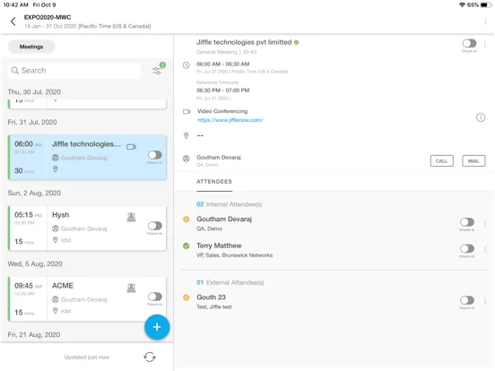The width and height of the screenshot is (495, 371).
Task: Click the Wi-Fi indicator in status bar
Action: 462,4
